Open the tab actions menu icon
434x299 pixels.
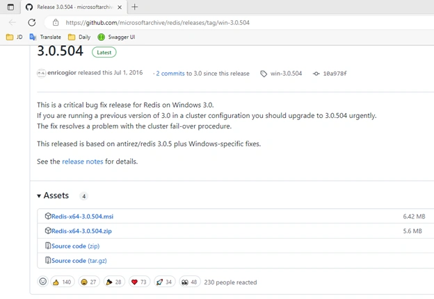(10, 7)
